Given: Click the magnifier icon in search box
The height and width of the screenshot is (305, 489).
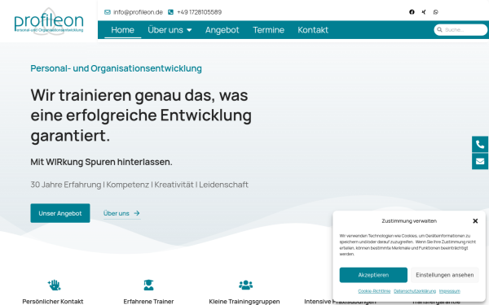Looking at the screenshot, I should pyautogui.click(x=439, y=30).
